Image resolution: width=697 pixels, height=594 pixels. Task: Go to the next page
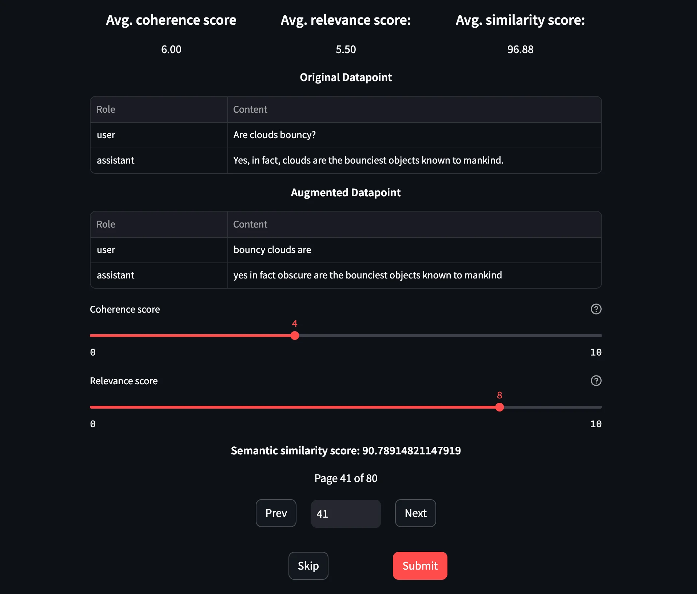415,513
